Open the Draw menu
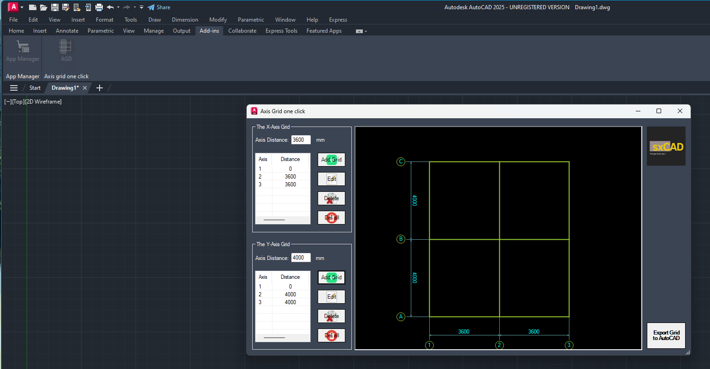Screen dimensions: 710x369 pyautogui.click(x=154, y=20)
